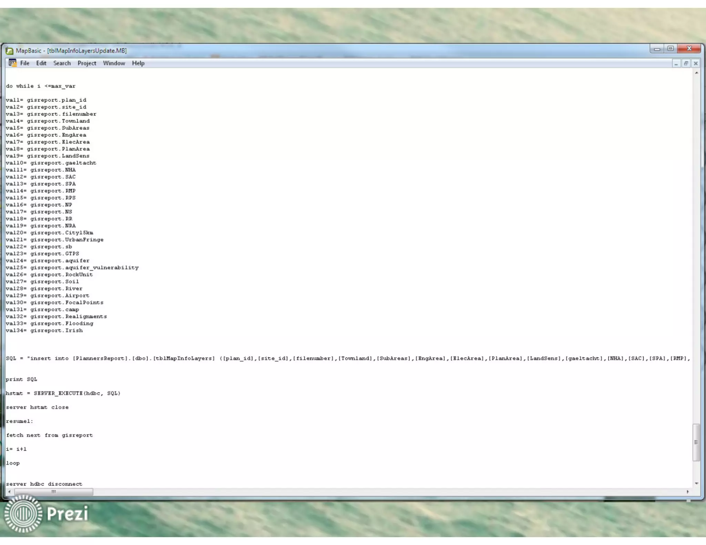Click the vertical scrollbar thumb
This screenshot has height=545, width=706.
click(696, 442)
